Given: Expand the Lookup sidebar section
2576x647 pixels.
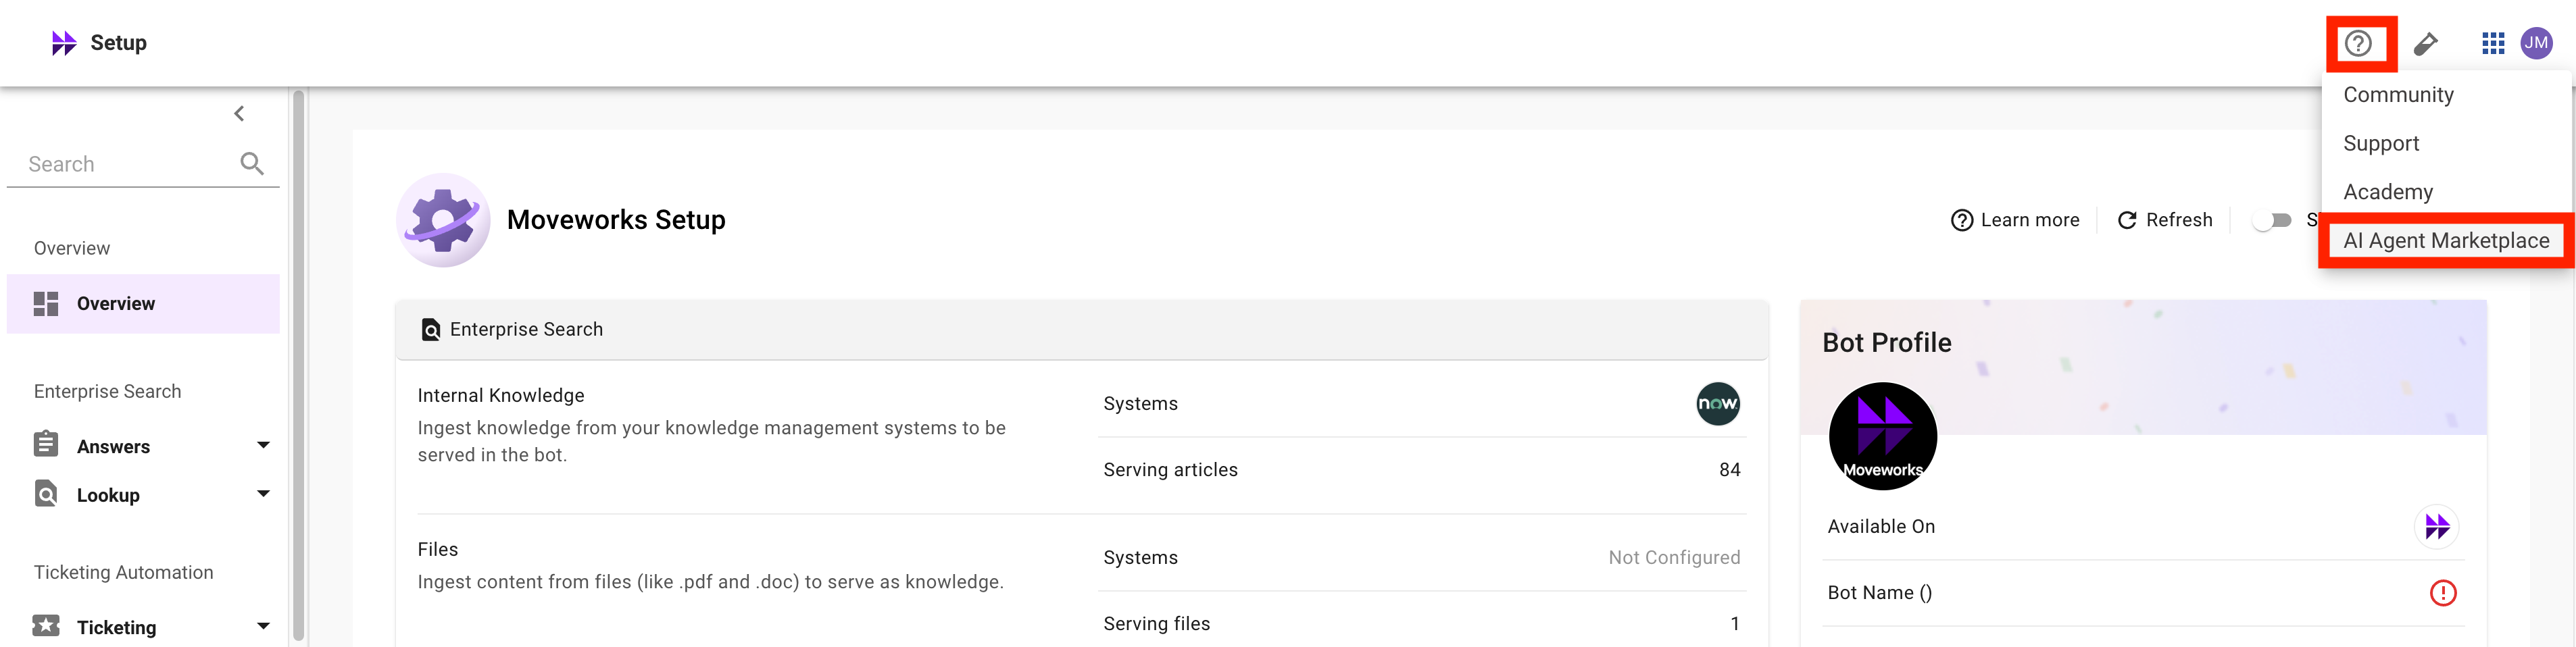Looking at the screenshot, I should [x=263, y=494].
